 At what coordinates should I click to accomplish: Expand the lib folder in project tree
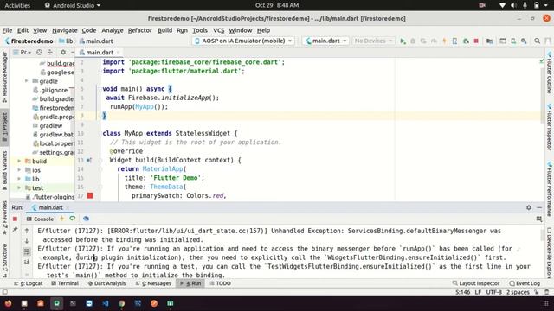[19, 179]
